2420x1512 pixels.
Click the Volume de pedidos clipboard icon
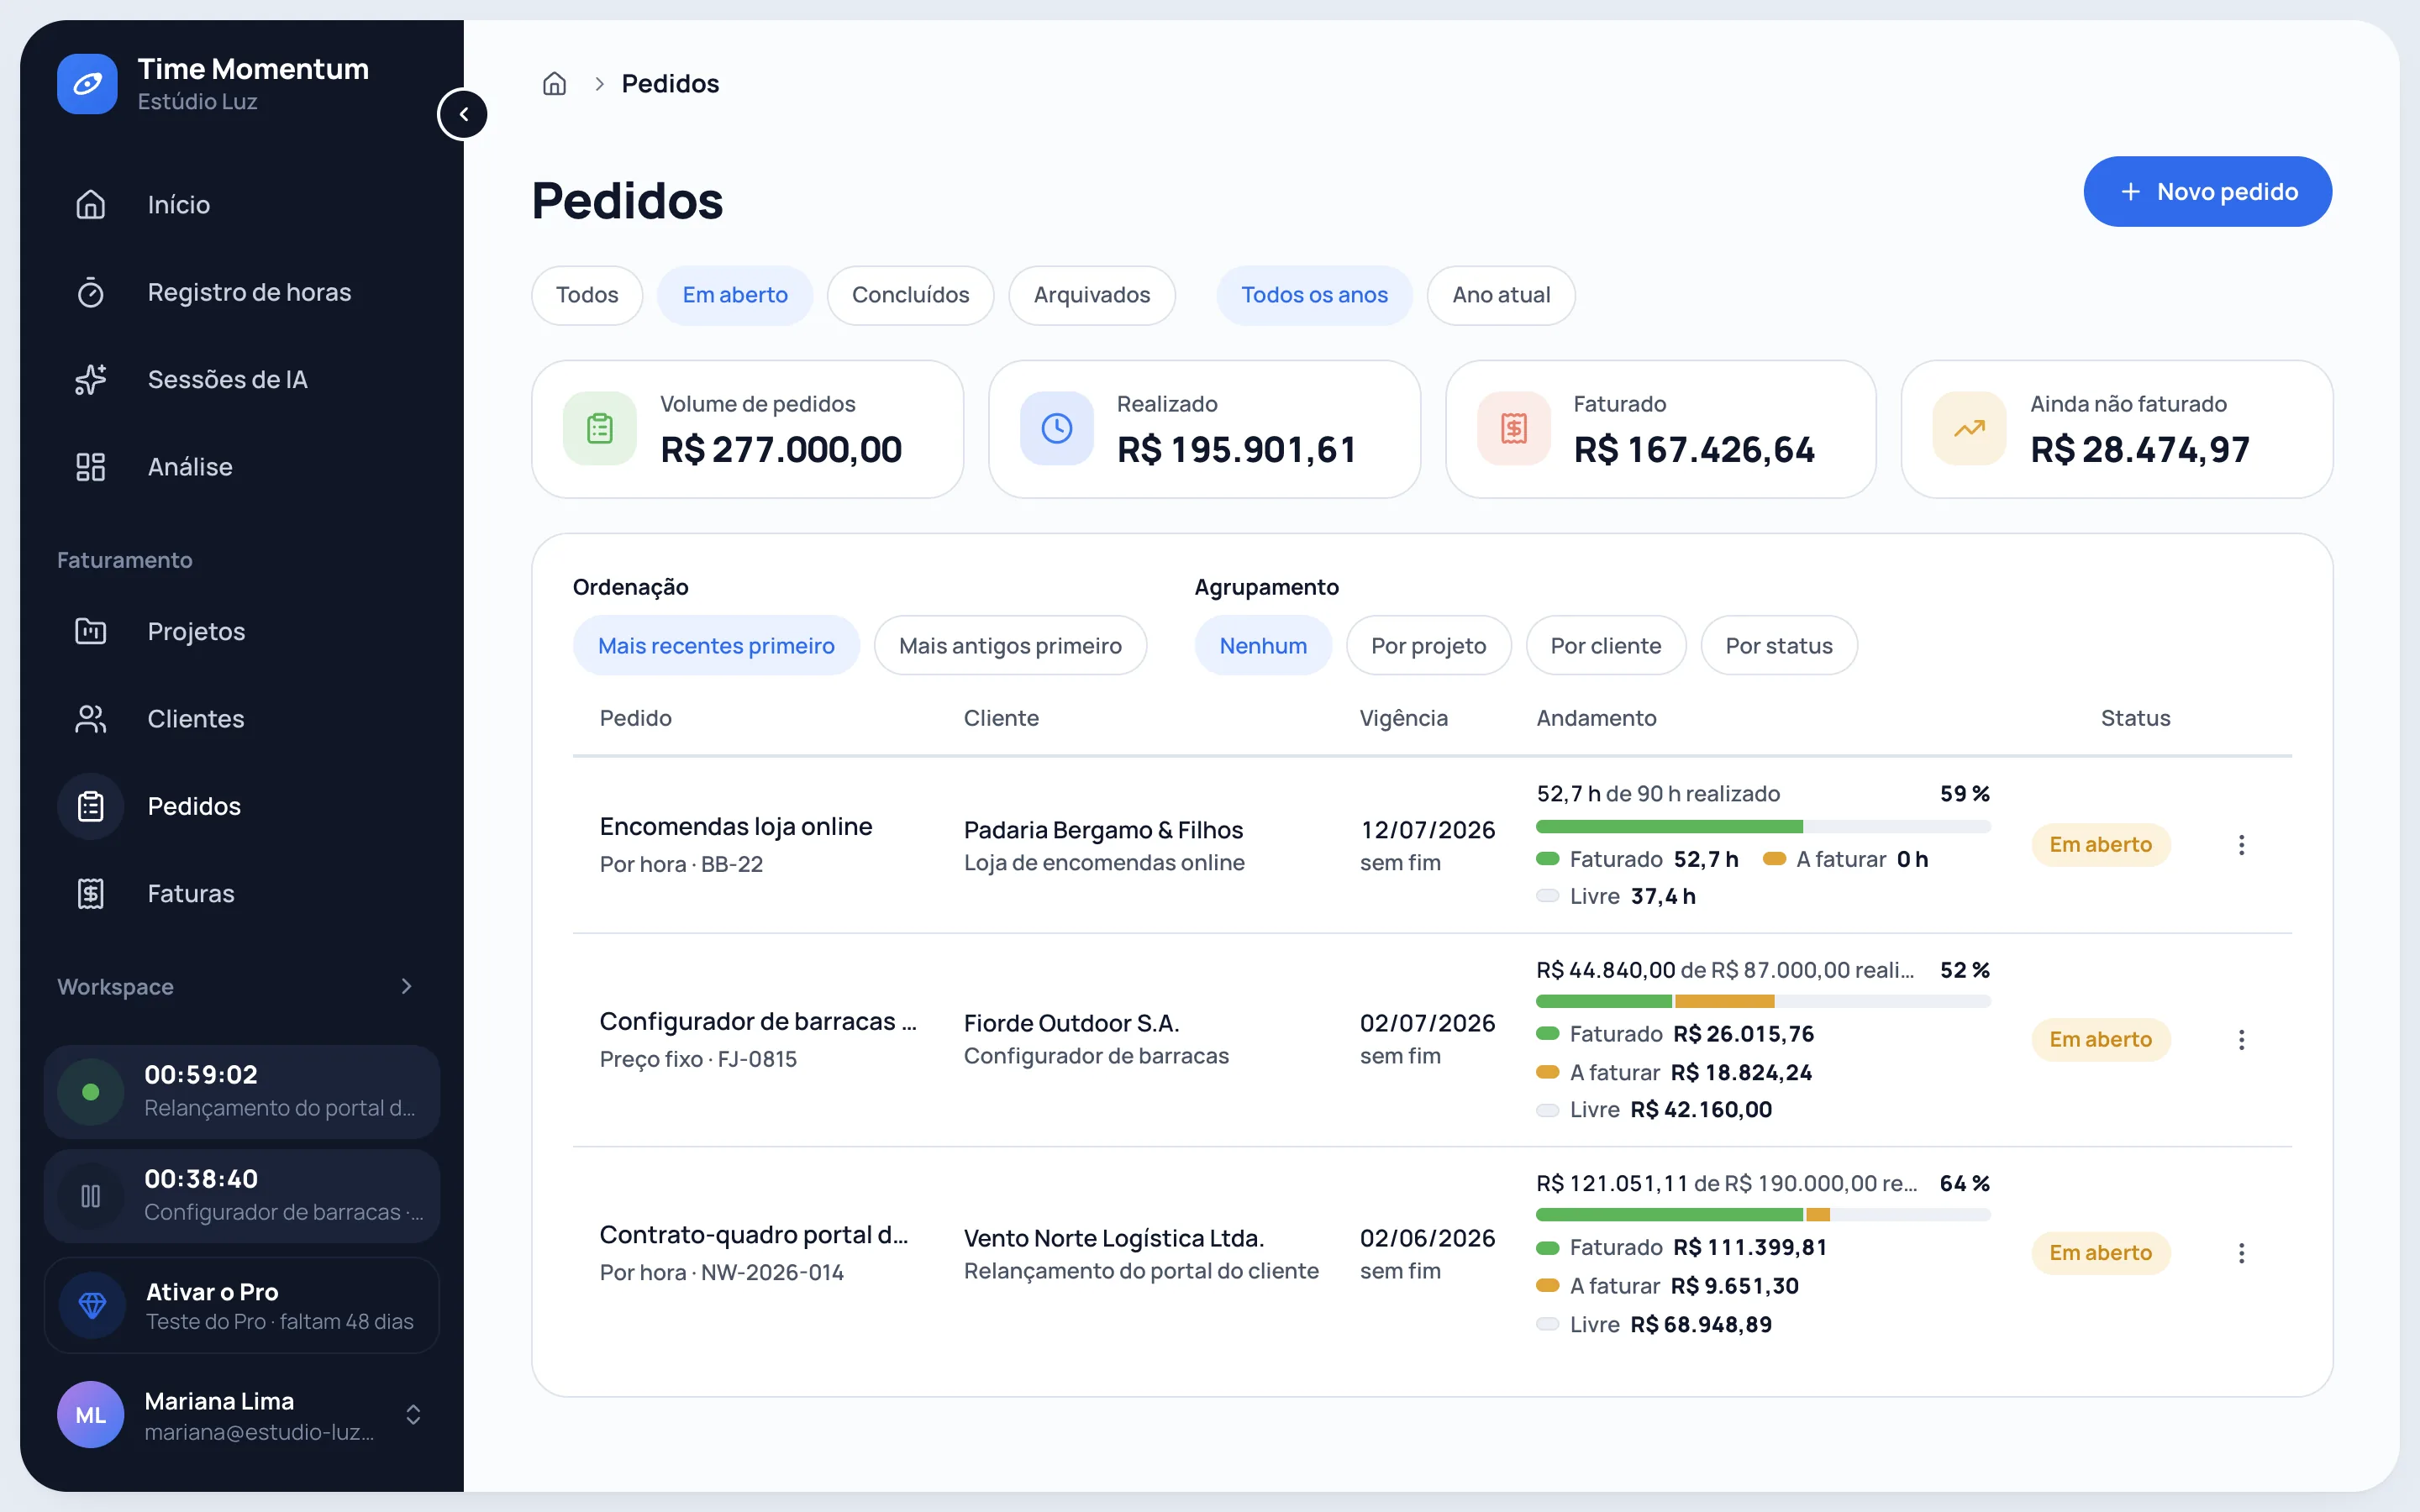point(600,429)
